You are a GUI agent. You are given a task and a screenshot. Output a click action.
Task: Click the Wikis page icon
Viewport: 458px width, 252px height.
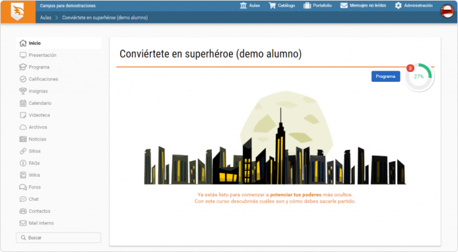(x=23, y=175)
